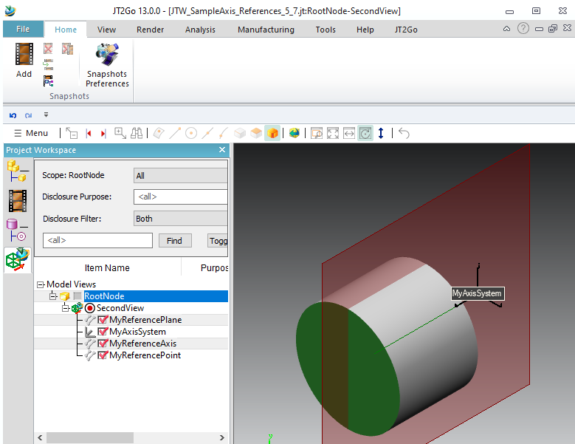Toggle the MyAxisSystem checkbox
Viewport: 575px width, 444px height.
click(103, 332)
